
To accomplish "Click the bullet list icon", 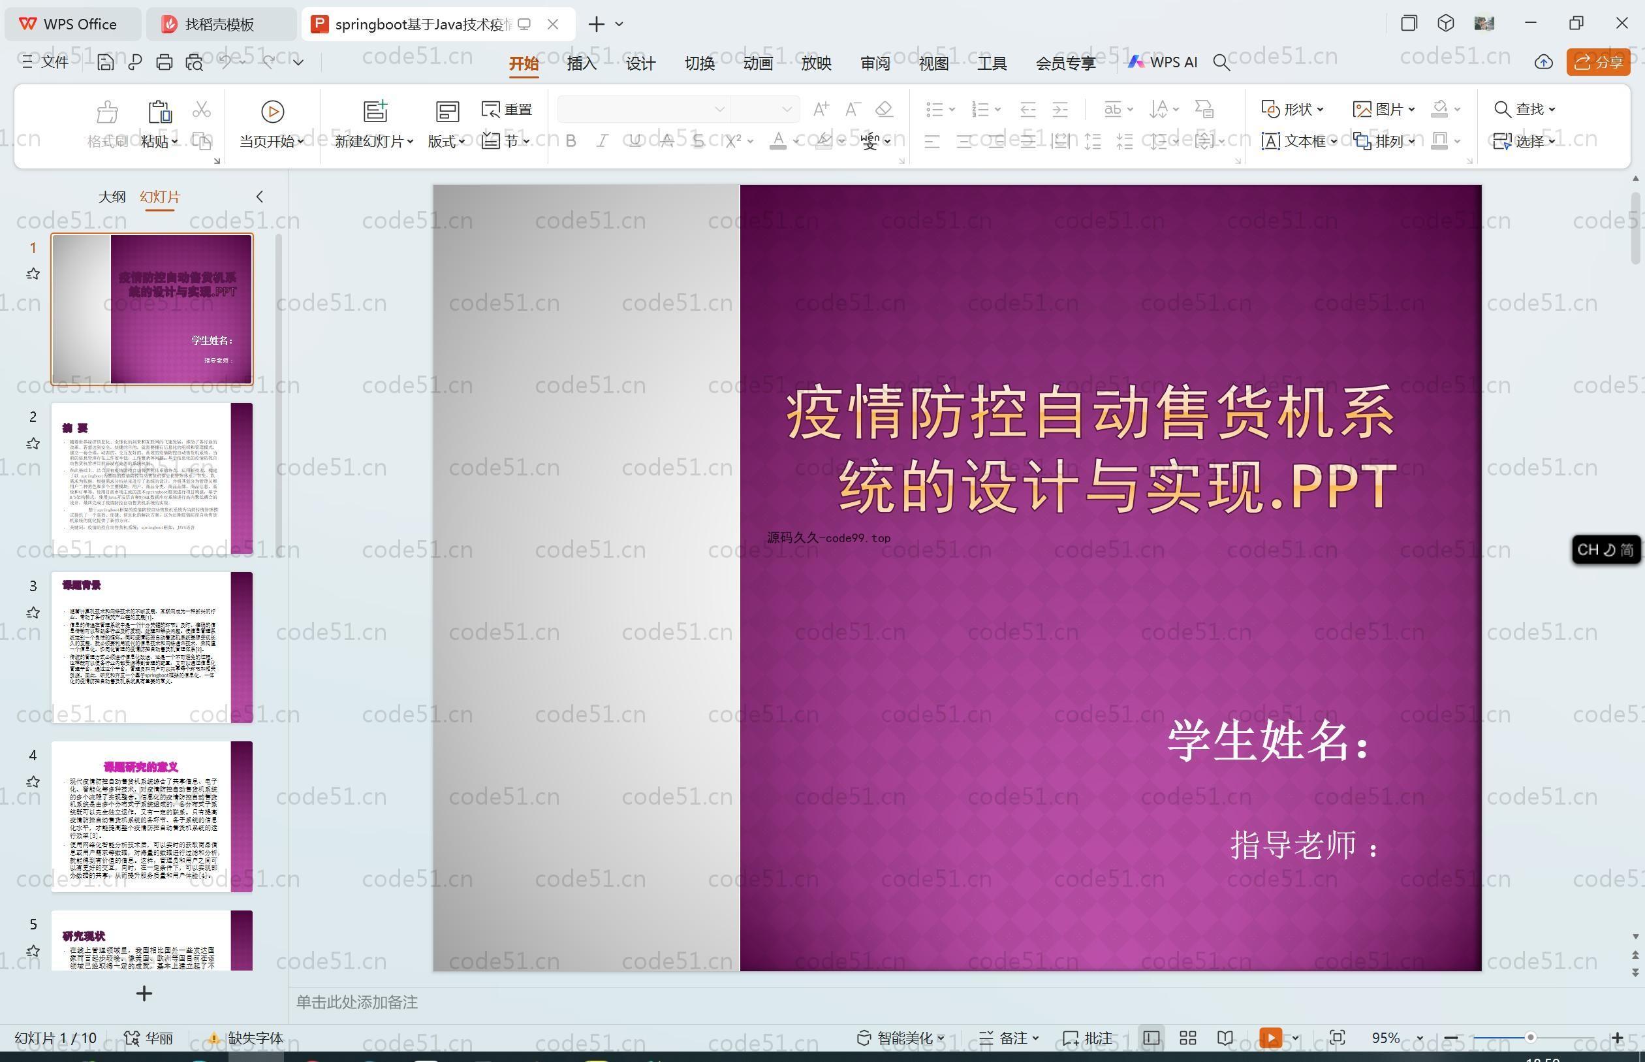I will (x=935, y=109).
